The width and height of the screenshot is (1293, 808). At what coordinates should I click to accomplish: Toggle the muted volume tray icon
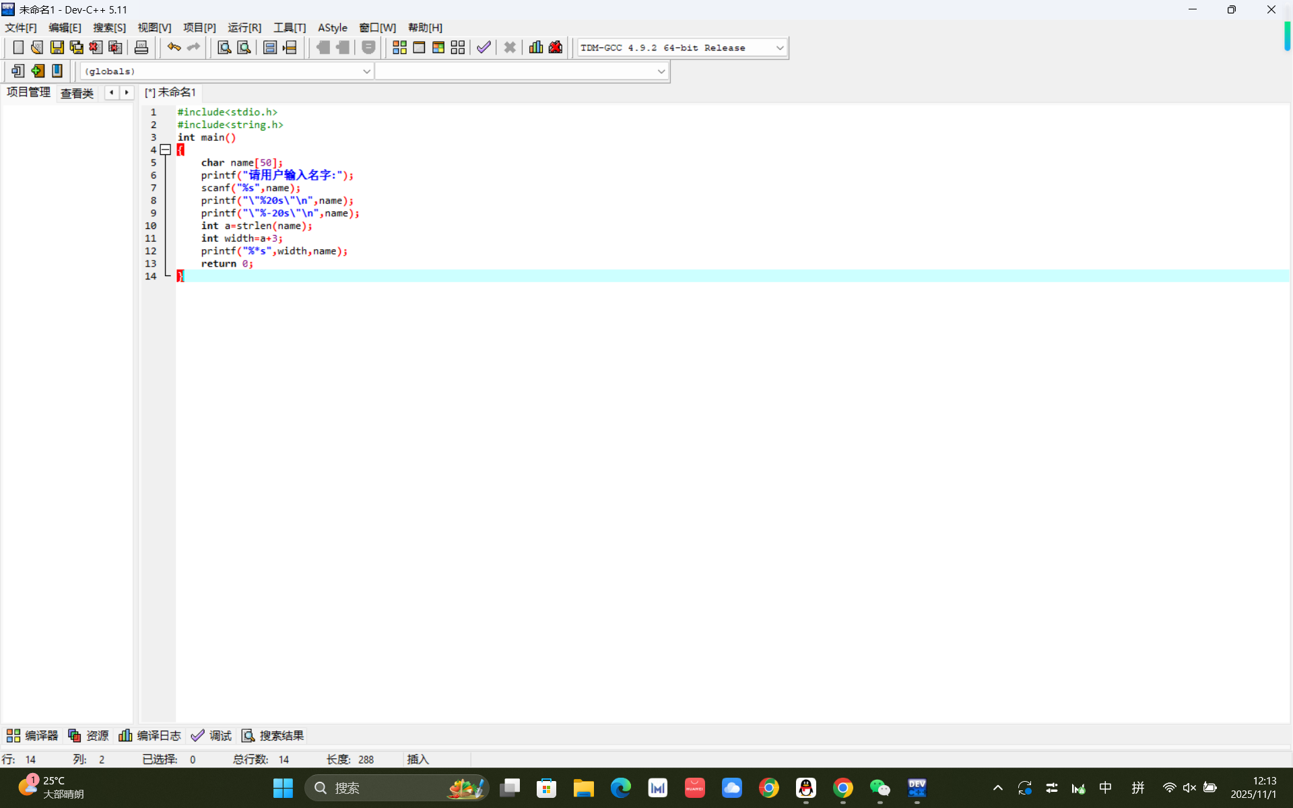[1189, 788]
